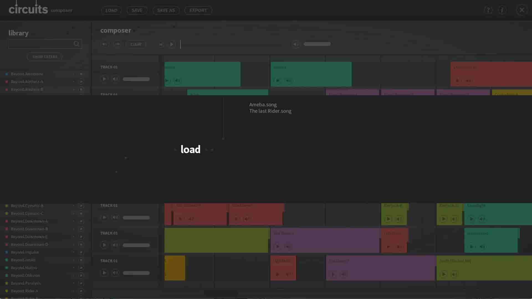532x299 pixels.
Task: Click the library search magnifier icon
Action: click(x=76, y=44)
